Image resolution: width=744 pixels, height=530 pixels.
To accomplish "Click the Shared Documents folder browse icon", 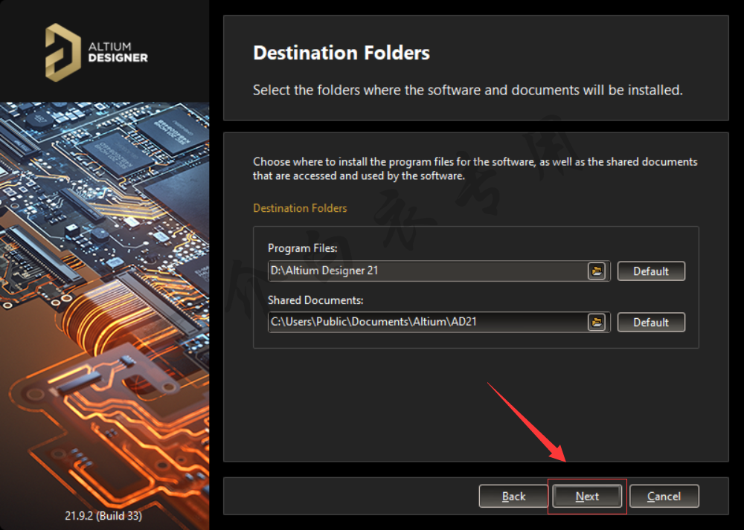I will pos(597,323).
